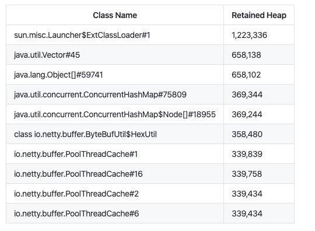
Task: Select the java.util.Vector#45 class name
Action: 47,55
